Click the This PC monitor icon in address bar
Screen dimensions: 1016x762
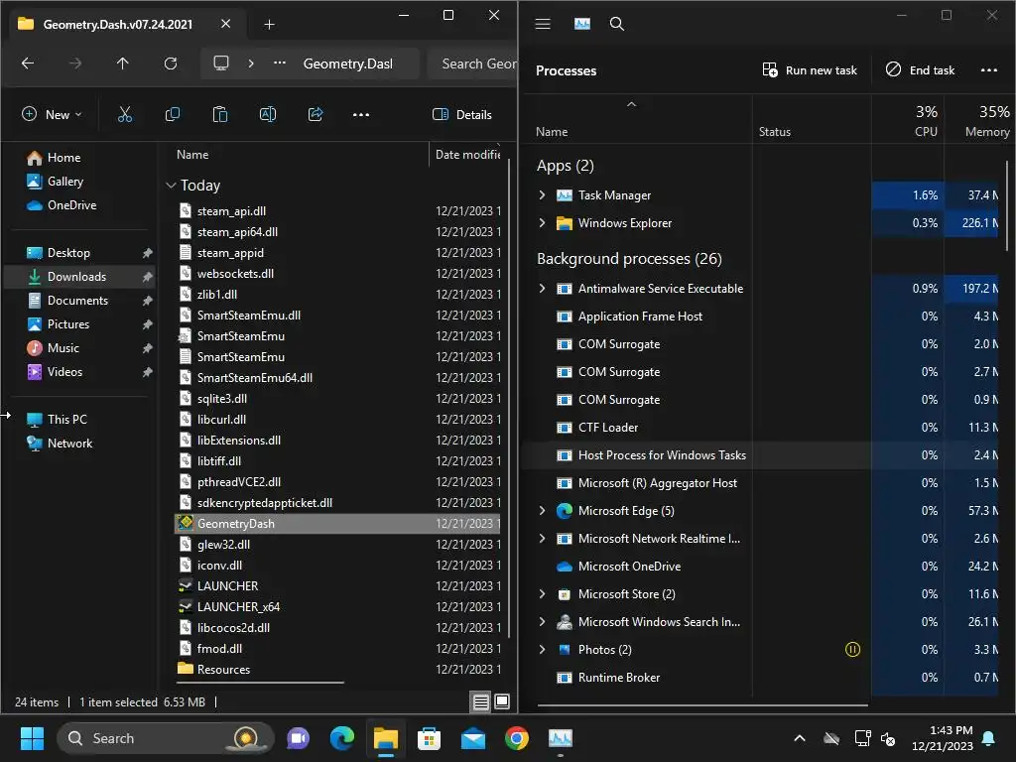[x=221, y=63]
